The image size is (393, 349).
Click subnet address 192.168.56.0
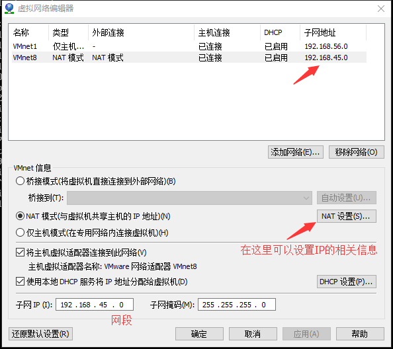click(326, 46)
